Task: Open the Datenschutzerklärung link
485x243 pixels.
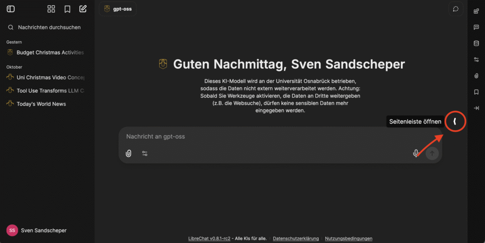Action: (296, 238)
